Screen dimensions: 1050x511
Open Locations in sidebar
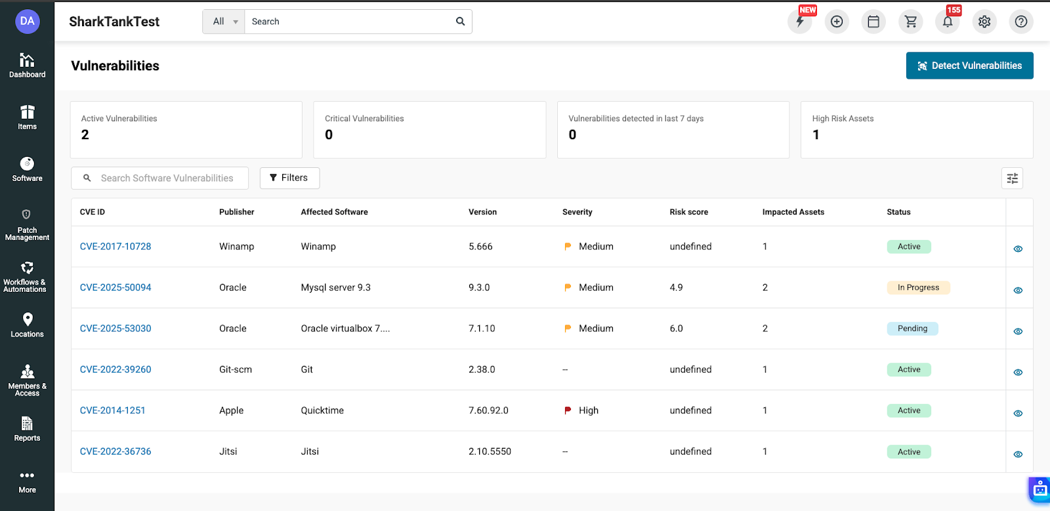pos(27,325)
